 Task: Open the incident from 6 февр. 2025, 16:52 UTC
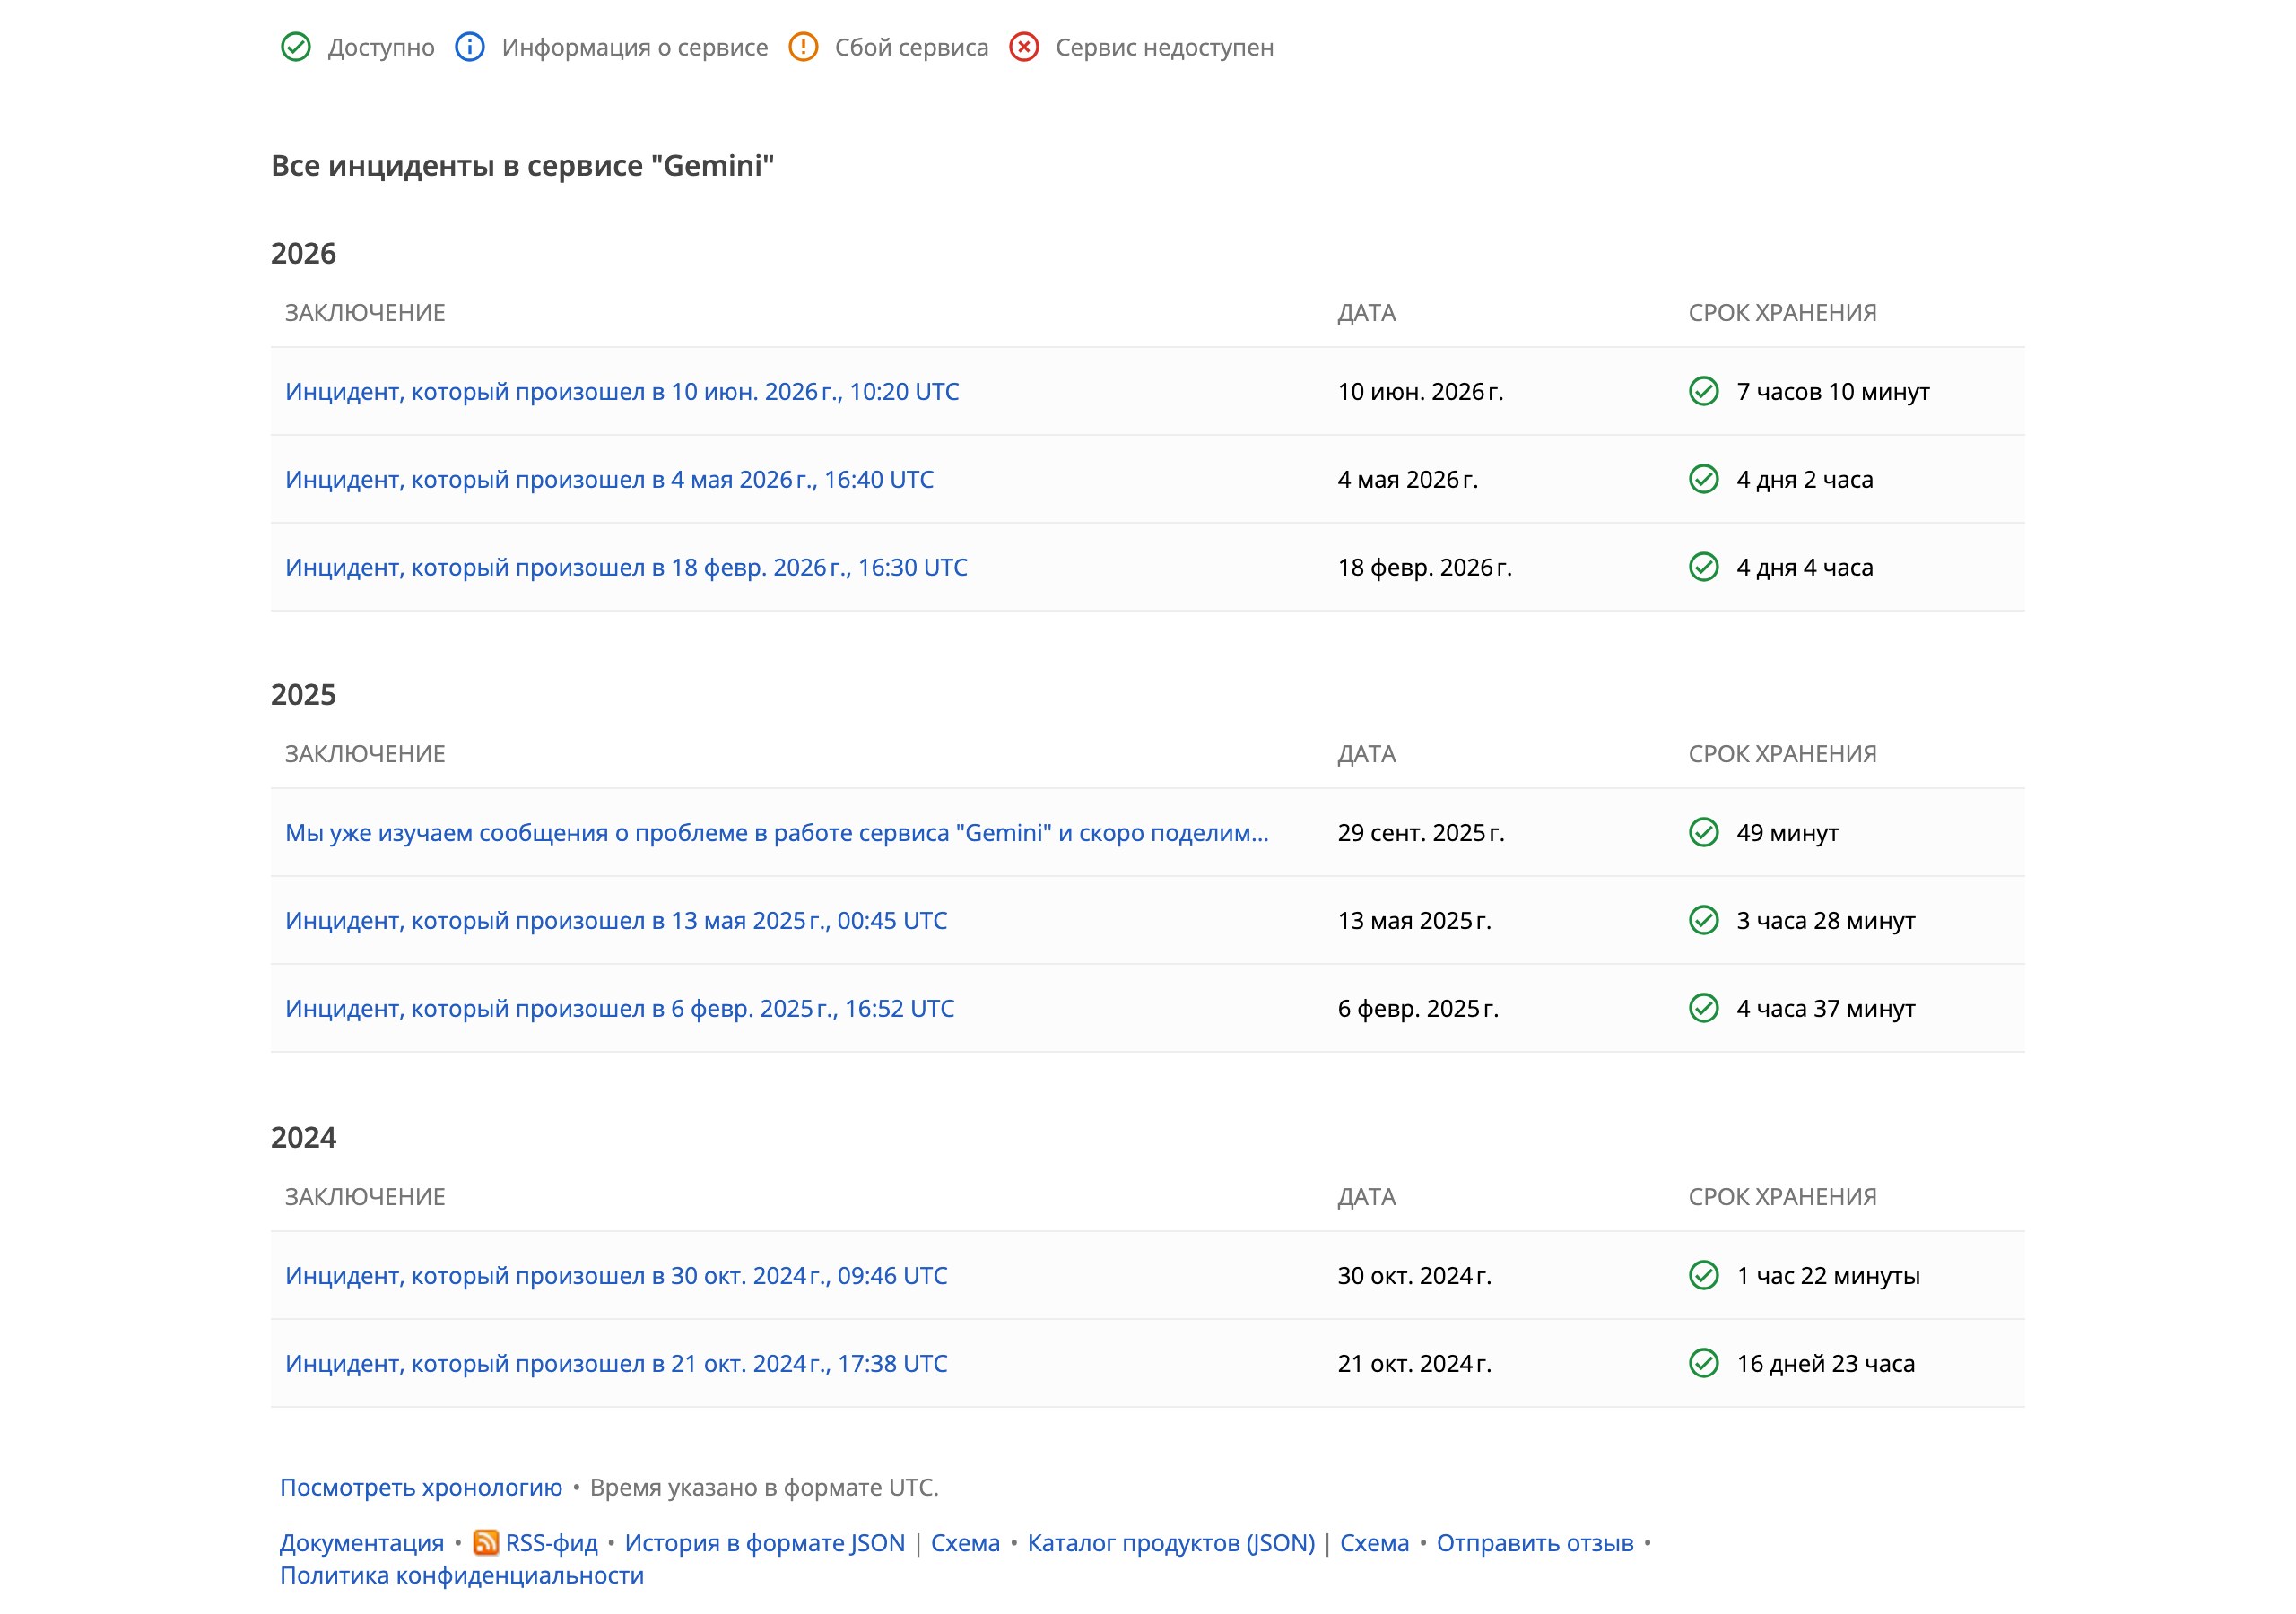pyautogui.click(x=620, y=1008)
